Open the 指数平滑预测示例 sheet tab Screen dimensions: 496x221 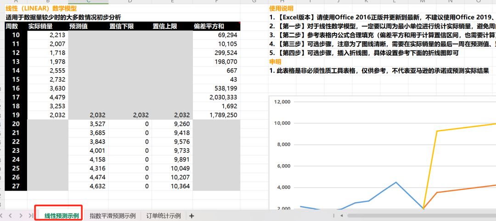click(113, 216)
